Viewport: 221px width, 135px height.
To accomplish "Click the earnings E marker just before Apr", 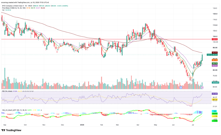I will point(135,87).
